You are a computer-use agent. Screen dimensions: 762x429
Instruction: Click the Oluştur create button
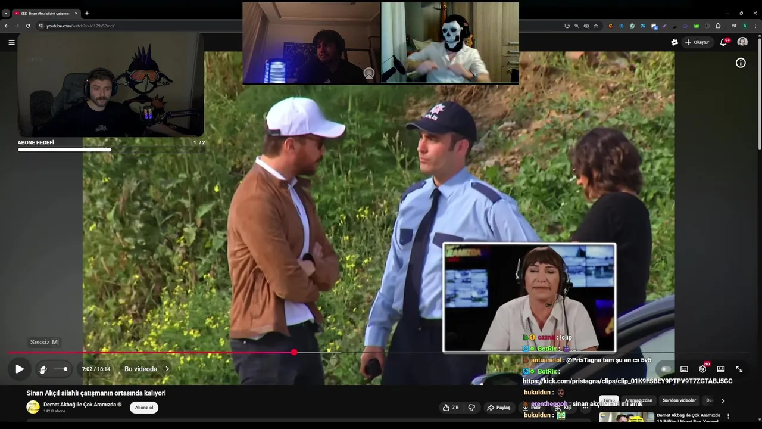click(697, 42)
